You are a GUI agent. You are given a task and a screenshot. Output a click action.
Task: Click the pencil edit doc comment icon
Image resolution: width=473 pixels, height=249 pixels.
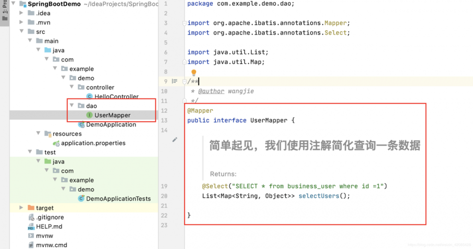point(175,140)
